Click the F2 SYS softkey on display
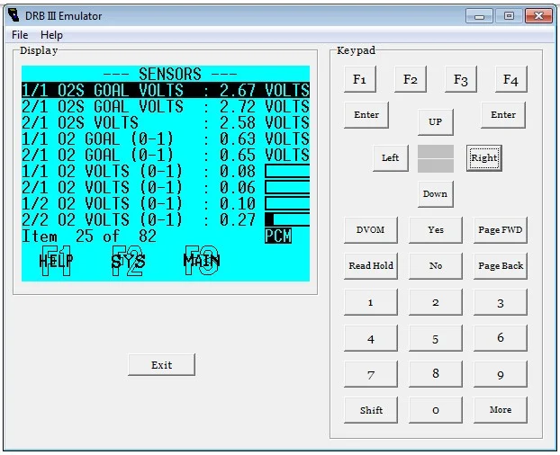This screenshot has width=560, height=455. 128,261
